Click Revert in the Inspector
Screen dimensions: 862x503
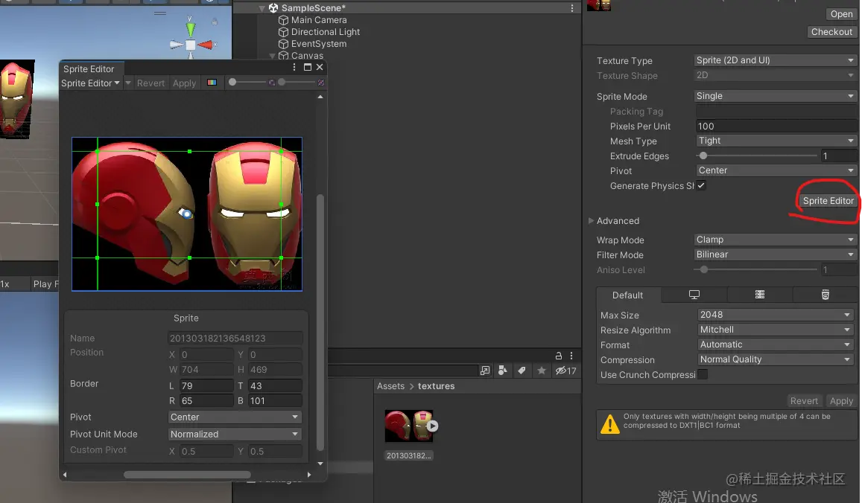pos(804,401)
